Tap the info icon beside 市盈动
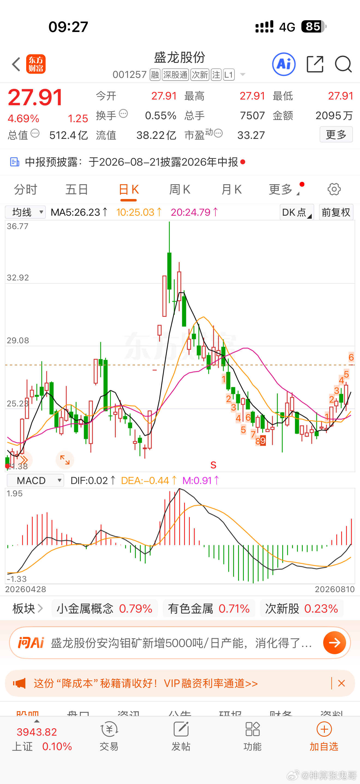This screenshot has width=360, height=784. [x=218, y=133]
